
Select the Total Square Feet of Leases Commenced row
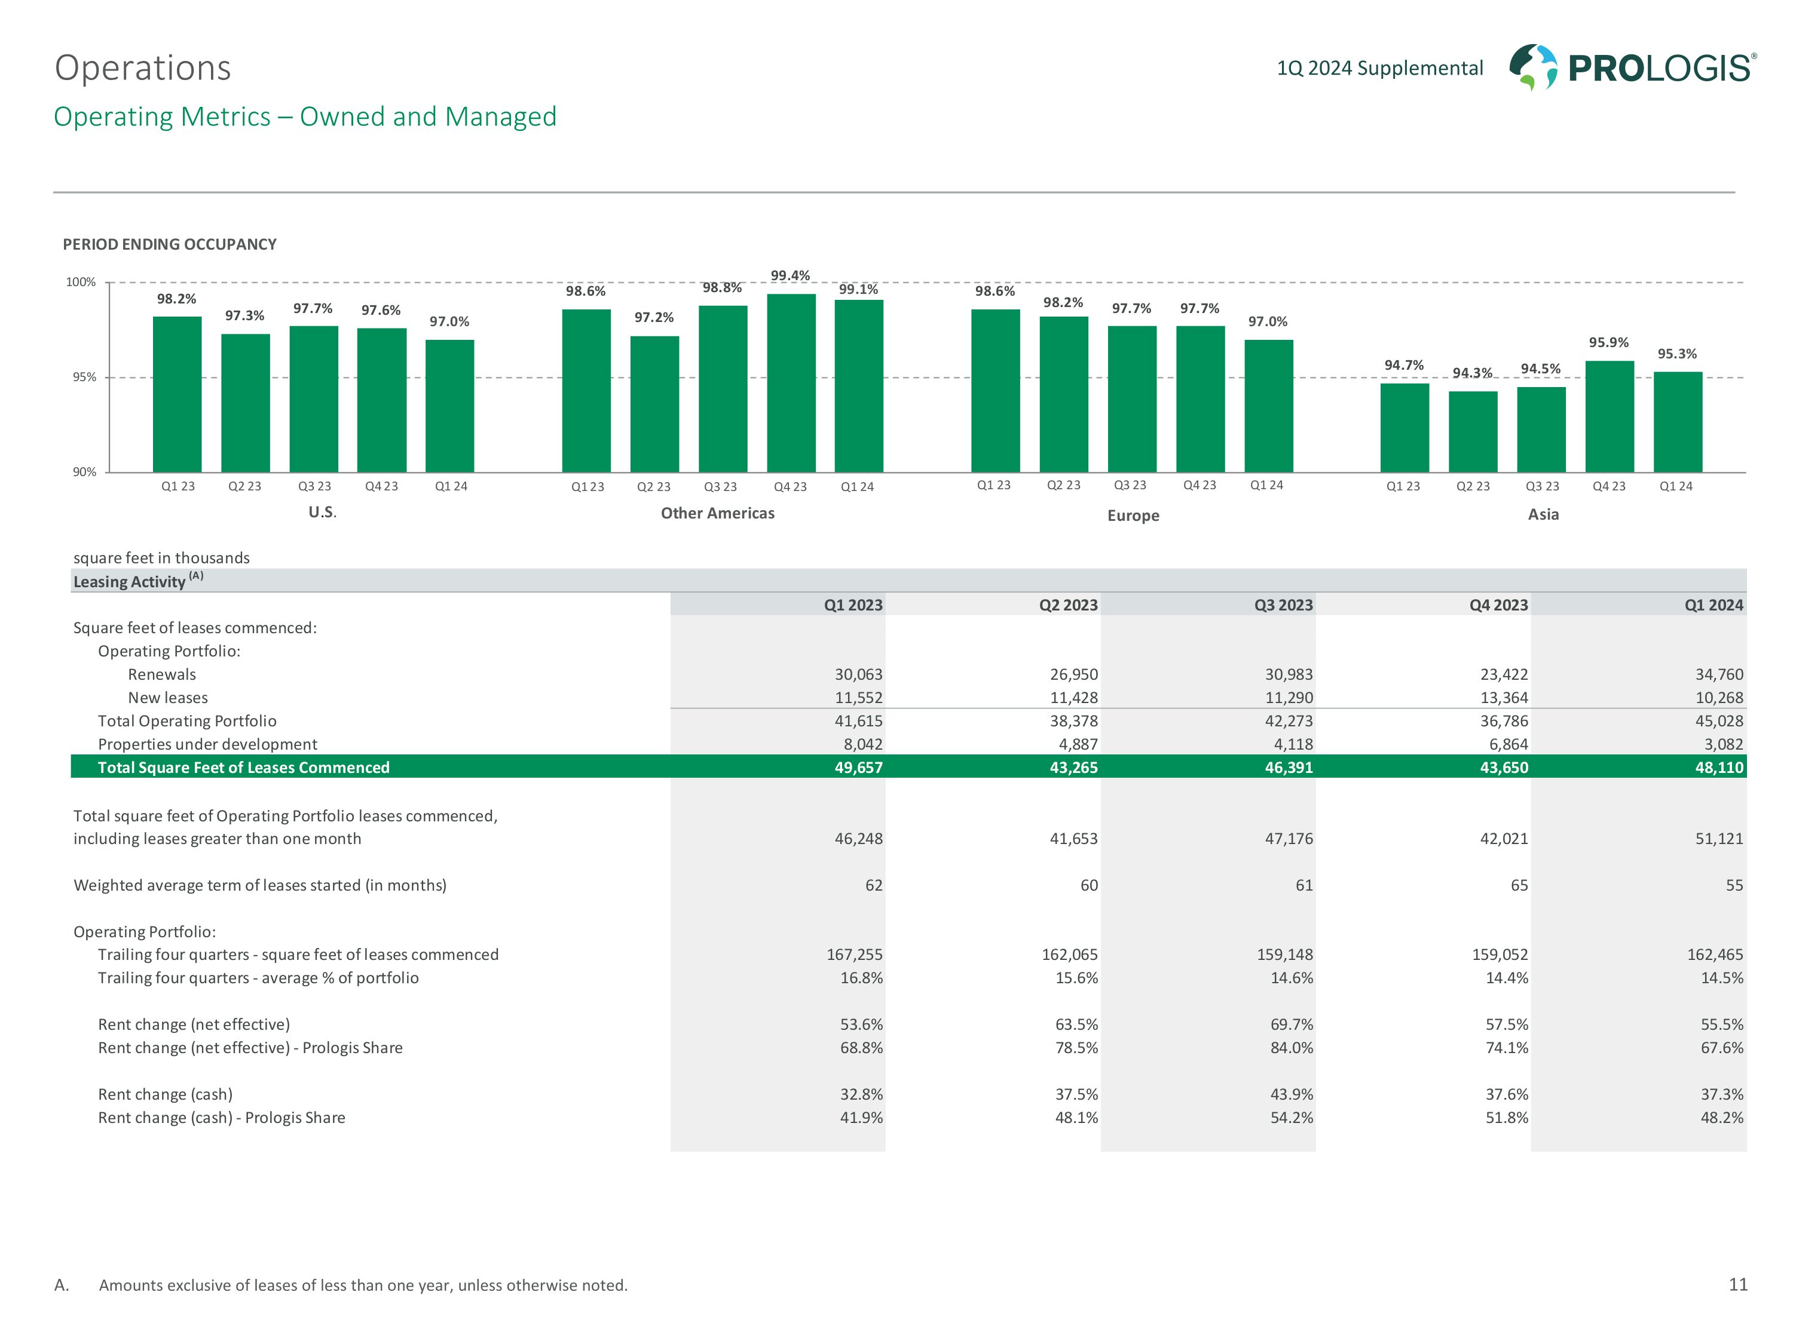(x=243, y=767)
